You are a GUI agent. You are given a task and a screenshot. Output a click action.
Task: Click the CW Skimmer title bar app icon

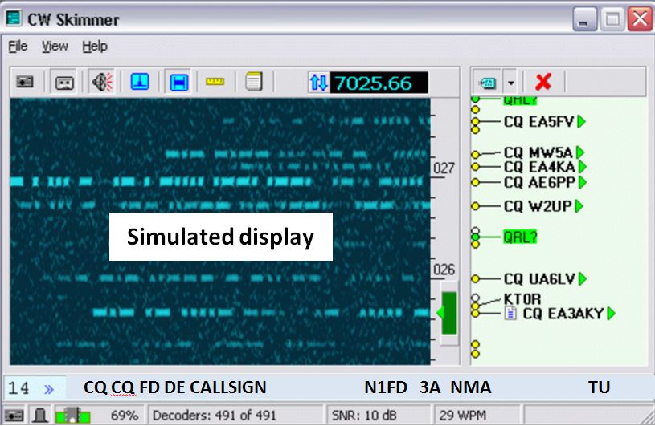point(14,18)
